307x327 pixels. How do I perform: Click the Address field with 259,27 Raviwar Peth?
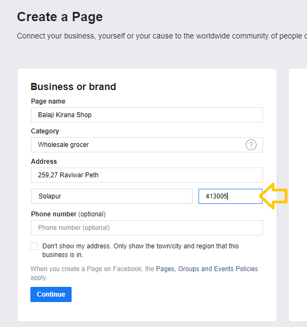coord(147,175)
